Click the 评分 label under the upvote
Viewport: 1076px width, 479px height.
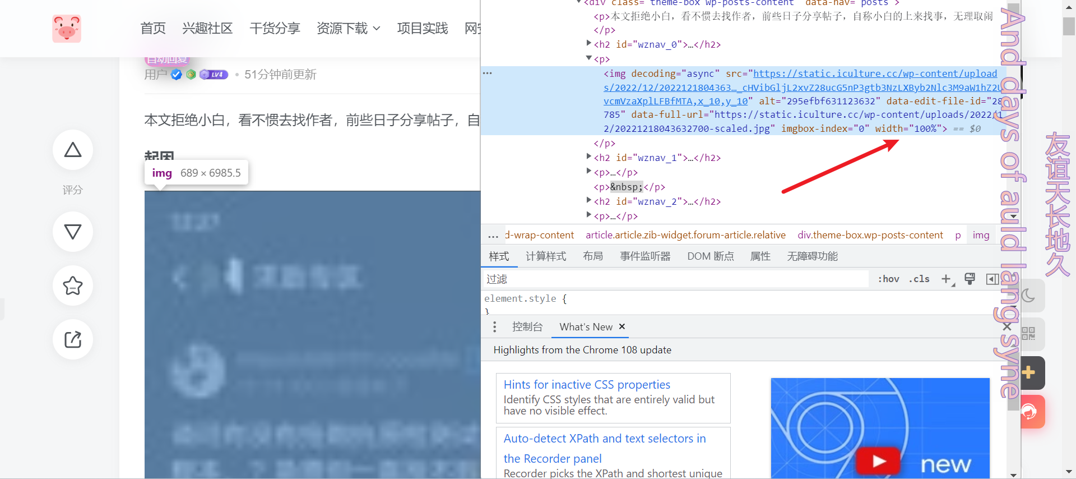pos(73,190)
